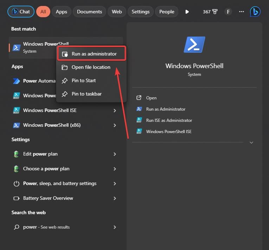Click the Windows PowerShell ISE details pane icon
This screenshot has height=250, width=269.
pos(139,131)
